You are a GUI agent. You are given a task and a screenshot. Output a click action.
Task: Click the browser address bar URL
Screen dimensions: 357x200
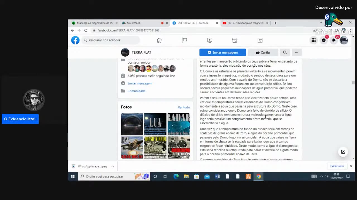click(x=128, y=30)
